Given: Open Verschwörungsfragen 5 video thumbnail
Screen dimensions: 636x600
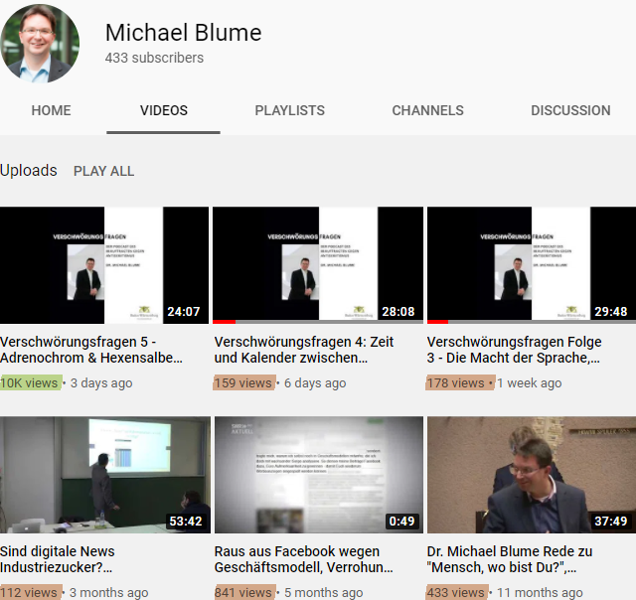Looking at the screenshot, I should tap(104, 265).
